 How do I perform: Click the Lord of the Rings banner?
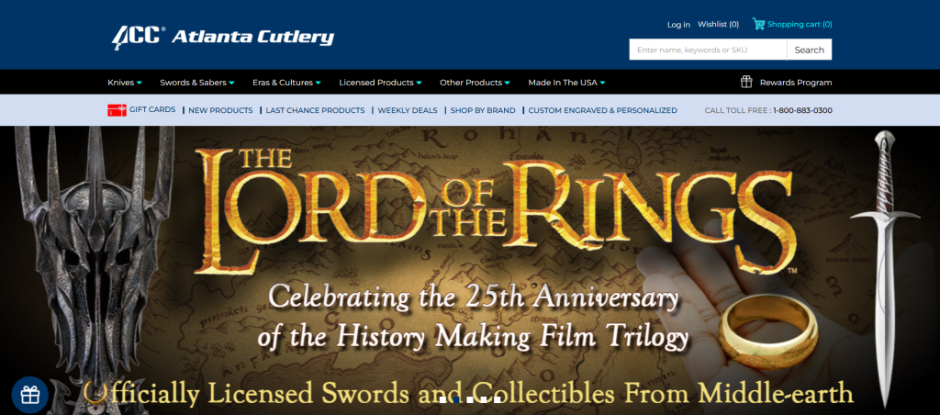tap(470, 270)
